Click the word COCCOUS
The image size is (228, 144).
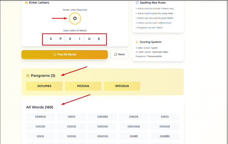coord(134,127)
